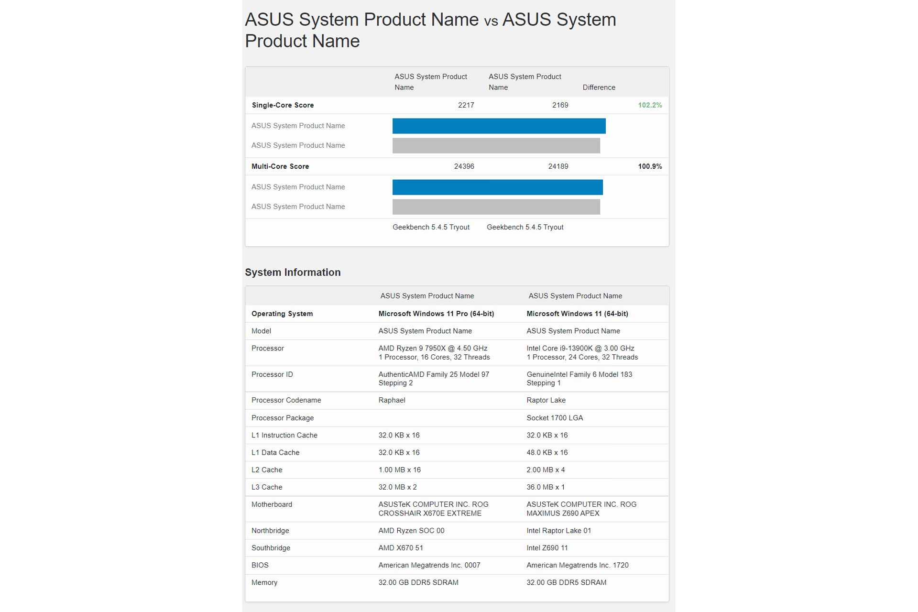Click the BIOS row label

point(260,565)
